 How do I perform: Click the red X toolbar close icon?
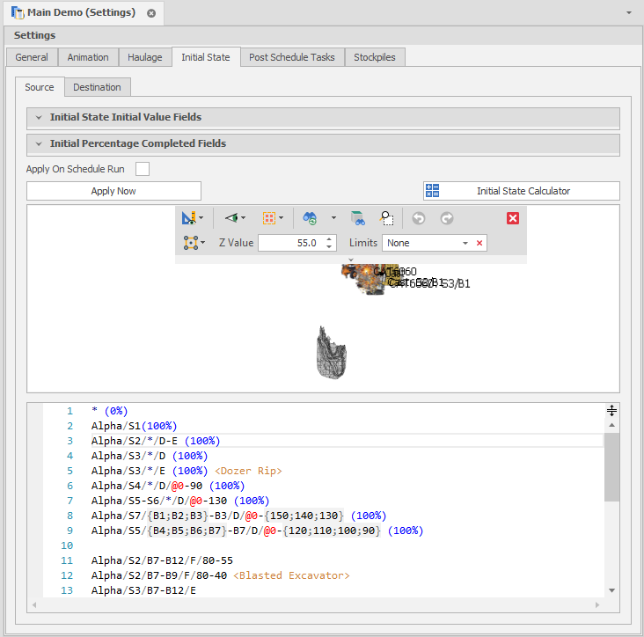[x=513, y=217]
